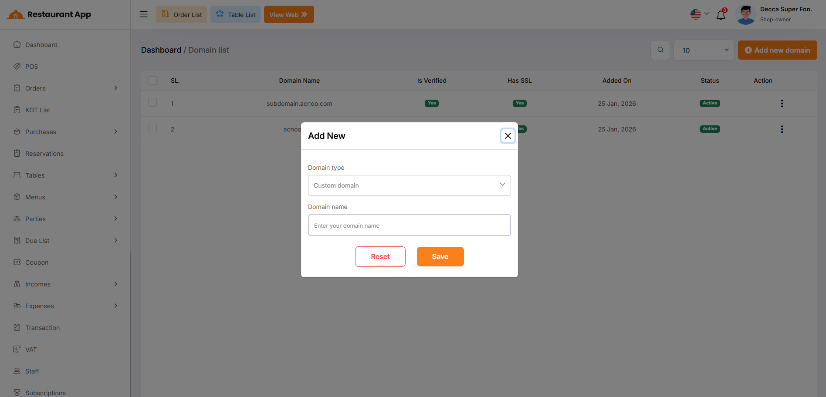Click the search icon button
This screenshot has height=397, width=826.
point(660,50)
